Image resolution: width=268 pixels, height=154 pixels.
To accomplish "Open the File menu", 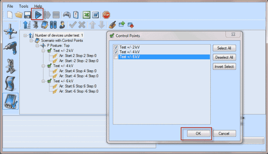I will pos(10,6).
